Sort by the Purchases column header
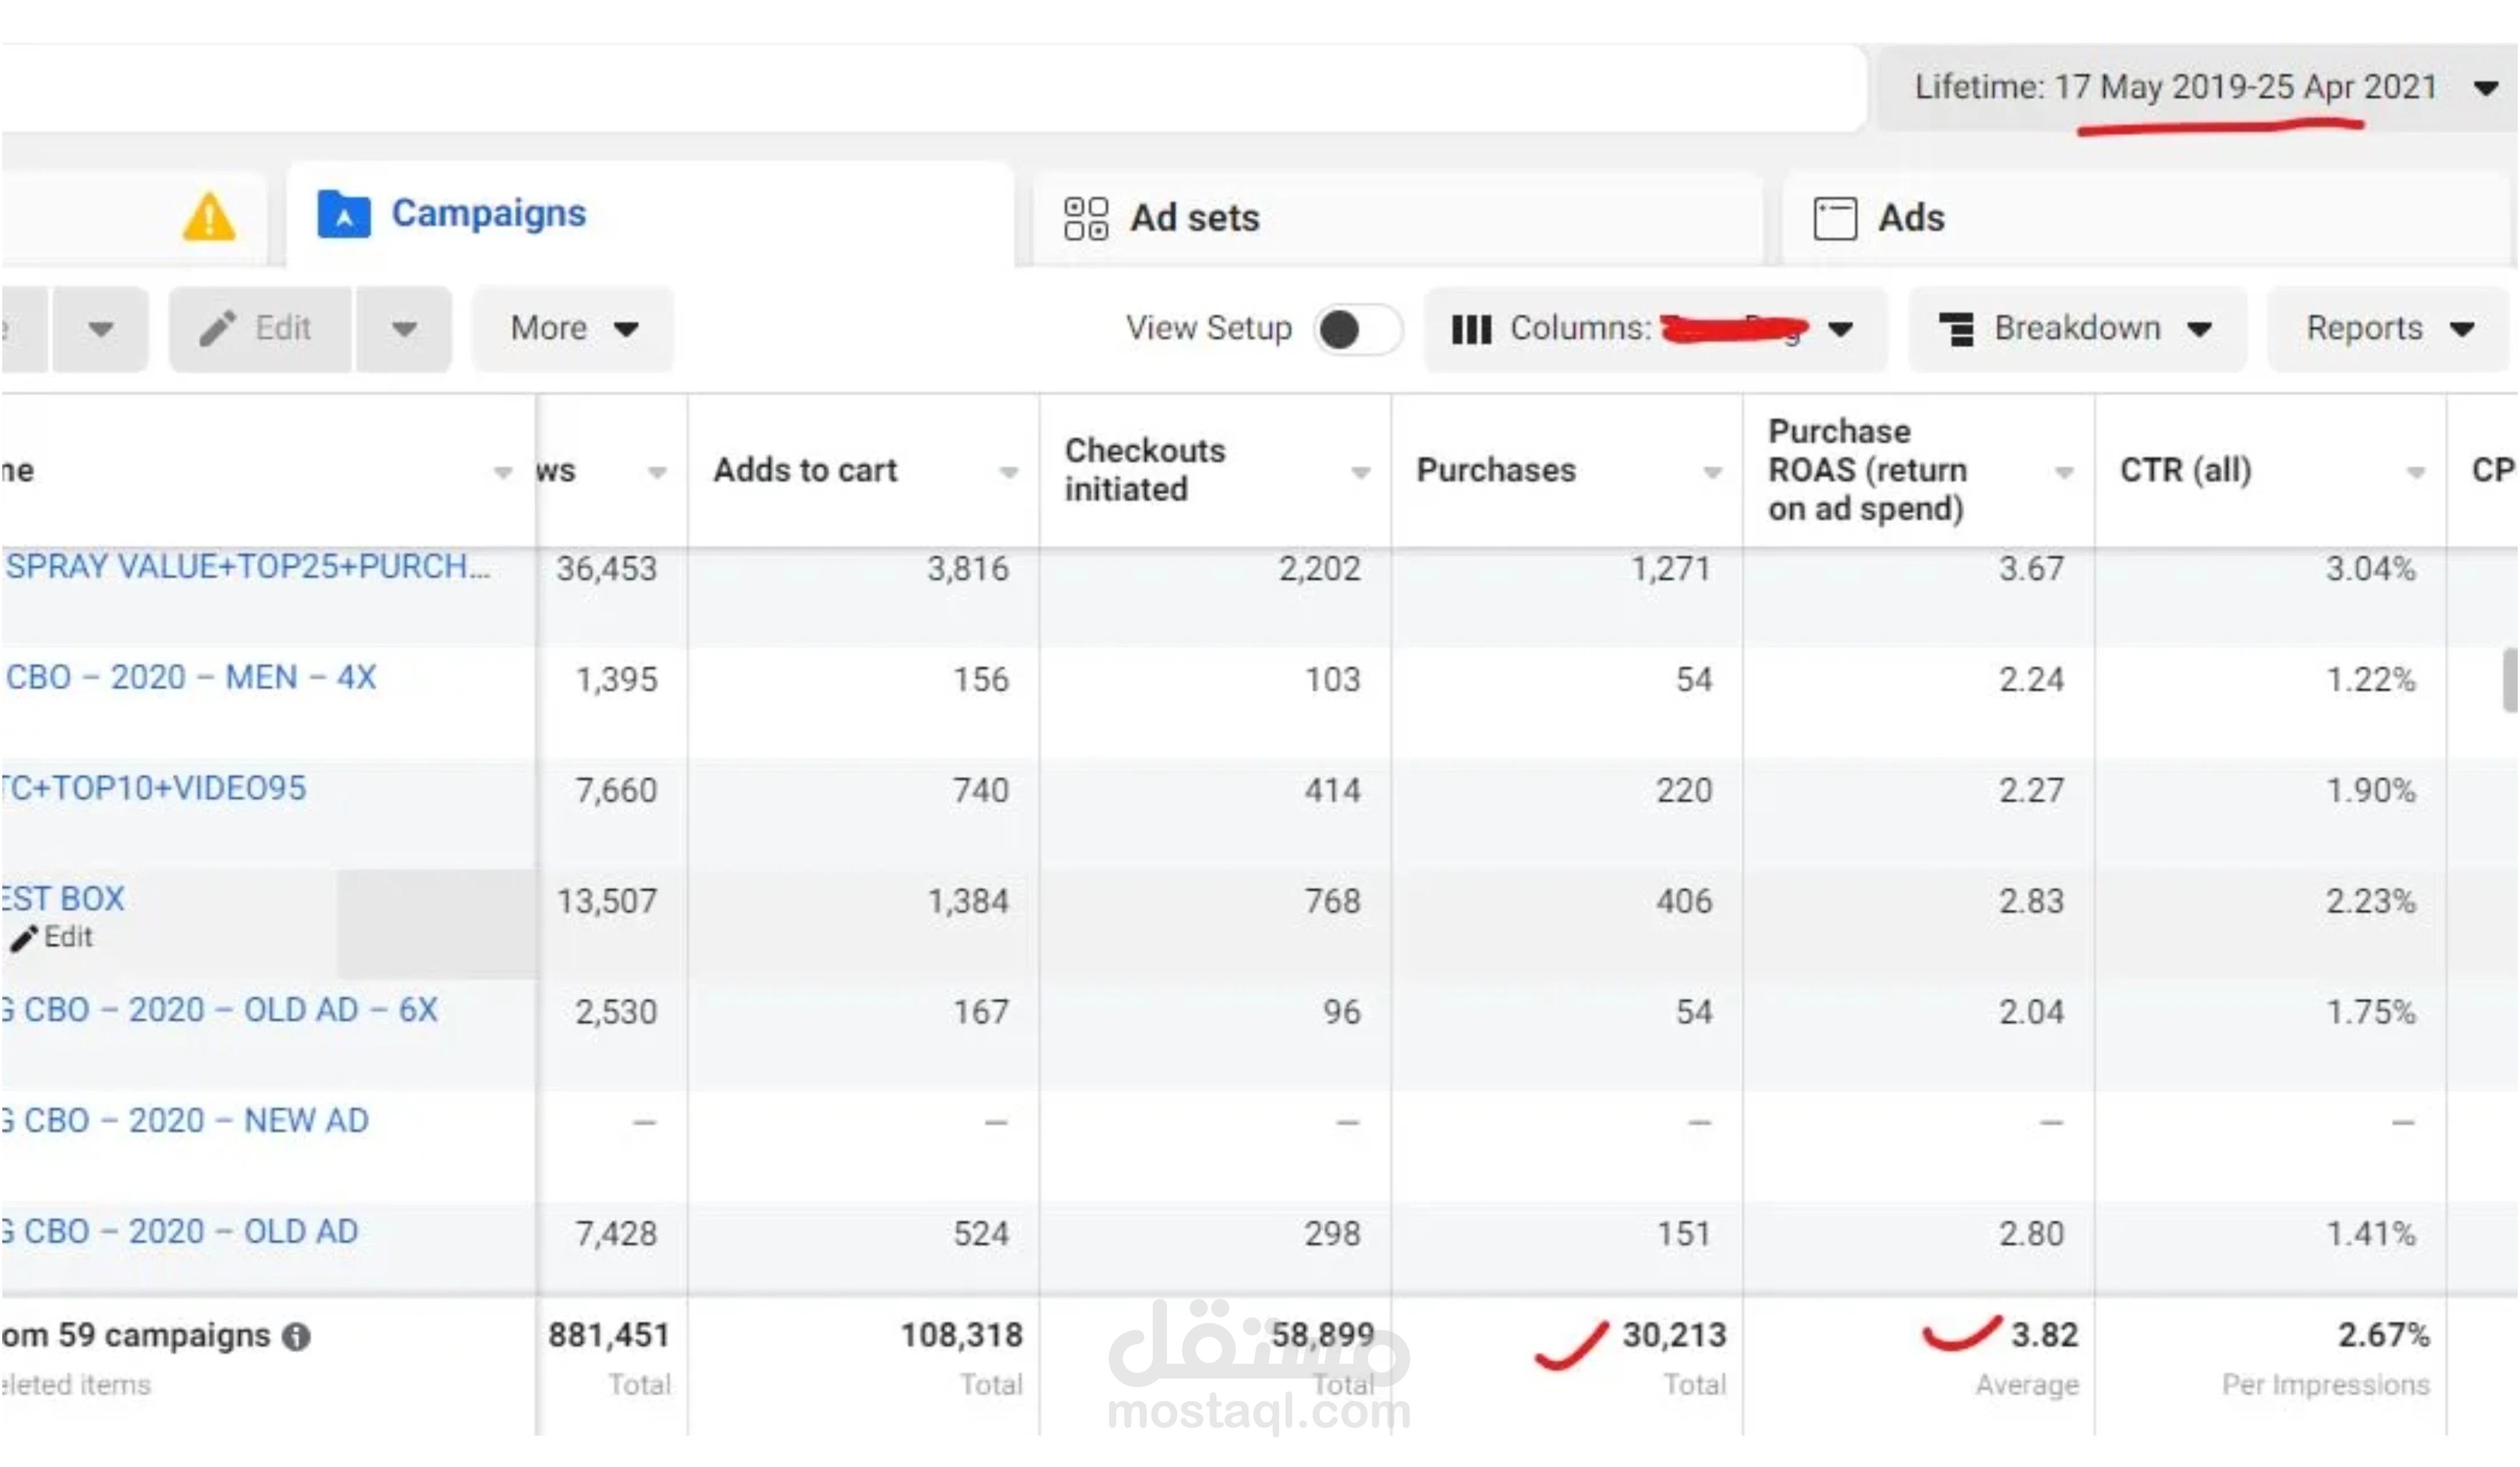 point(1496,470)
